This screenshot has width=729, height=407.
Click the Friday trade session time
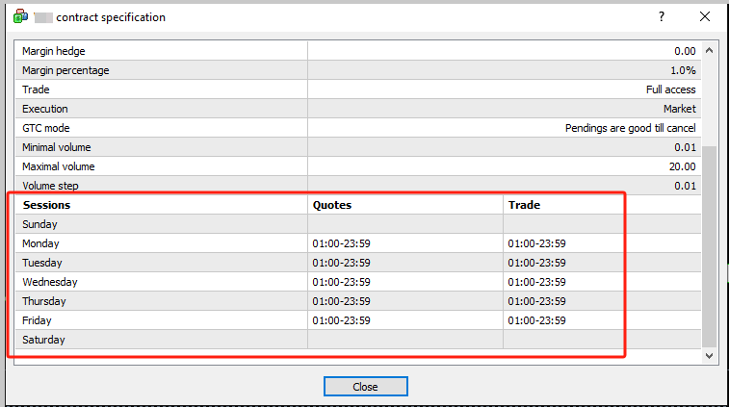(x=536, y=320)
